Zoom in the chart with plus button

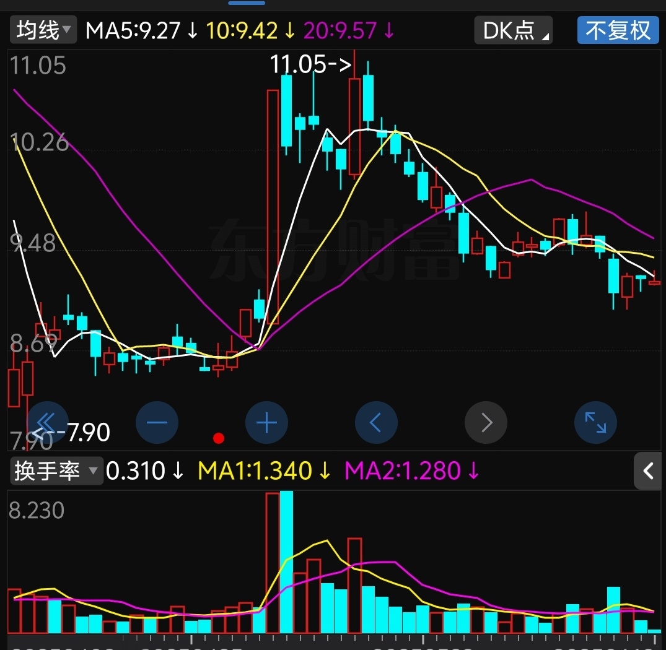[x=267, y=422]
